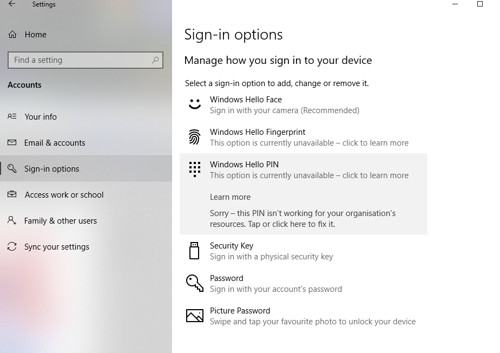500x353 pixels.
Task: Click 'Manage how you sign in to your device'
Action: [x=278, y=60]
